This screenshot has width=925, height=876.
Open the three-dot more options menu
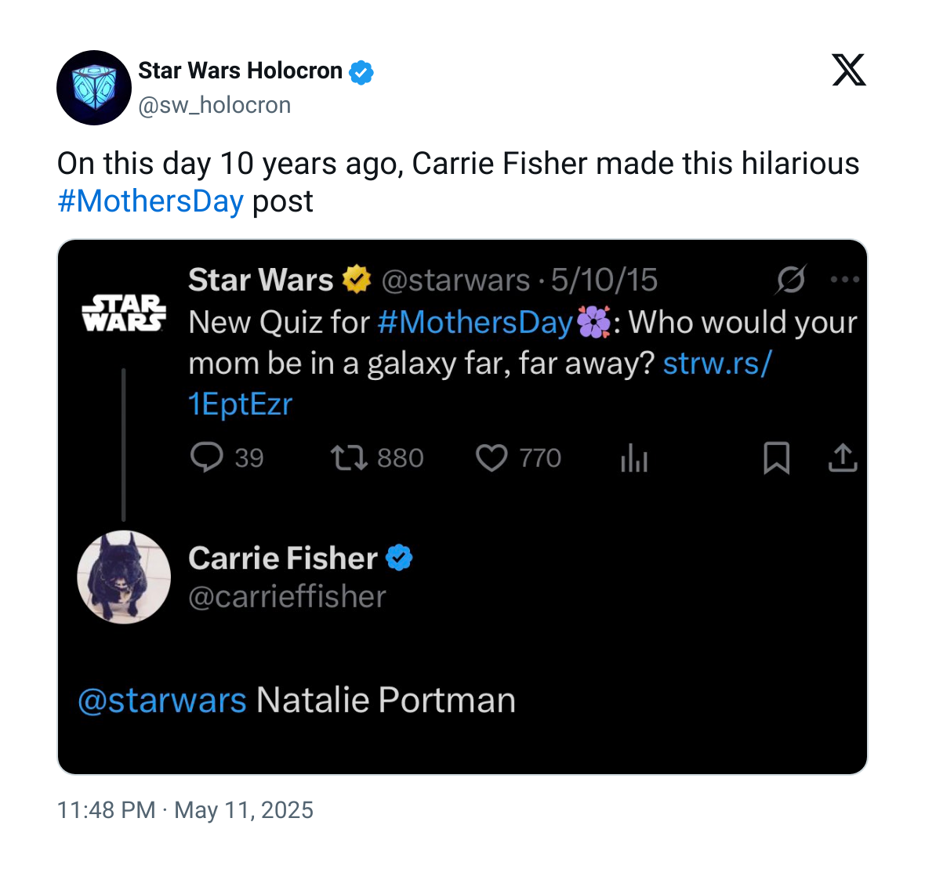tap(845, 280)
